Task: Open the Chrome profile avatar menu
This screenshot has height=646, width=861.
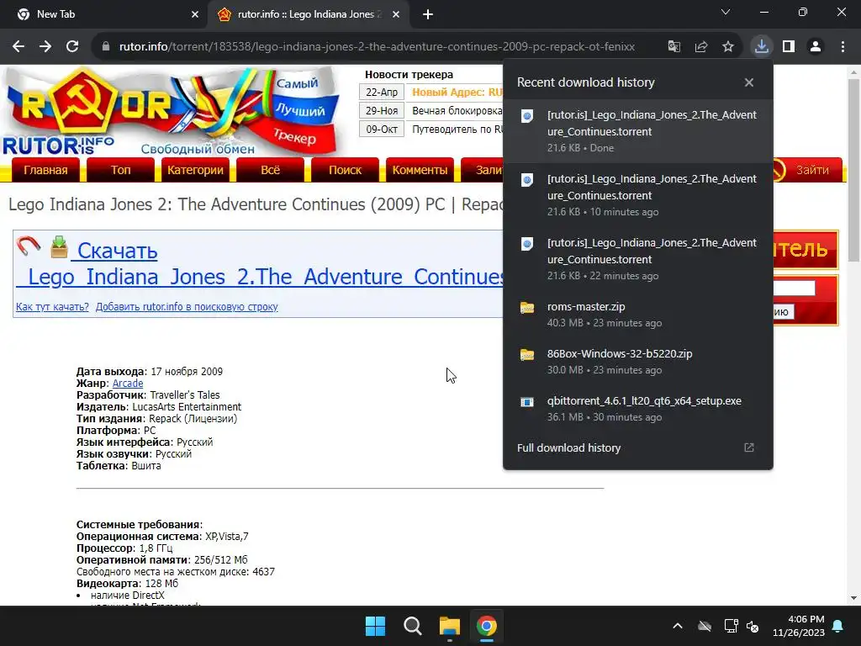Action: click(x=816, y=47)
